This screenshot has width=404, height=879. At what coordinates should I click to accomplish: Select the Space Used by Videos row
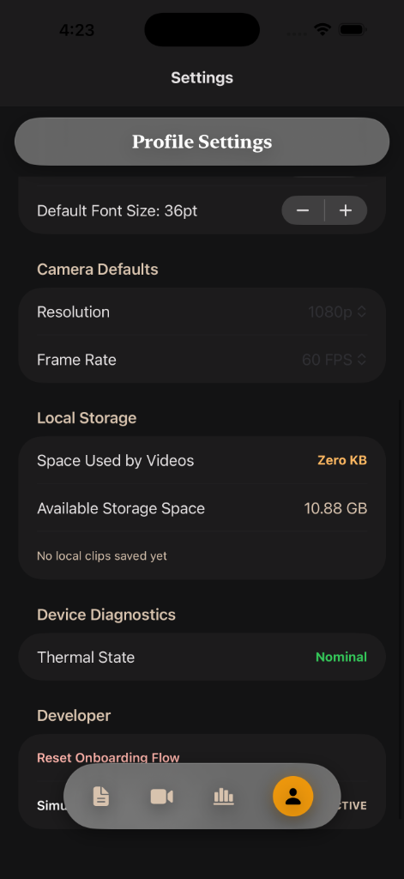pos(202,460)
